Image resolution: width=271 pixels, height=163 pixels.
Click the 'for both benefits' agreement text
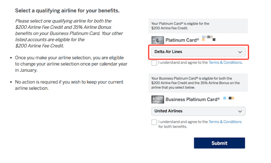coord(173,127)
